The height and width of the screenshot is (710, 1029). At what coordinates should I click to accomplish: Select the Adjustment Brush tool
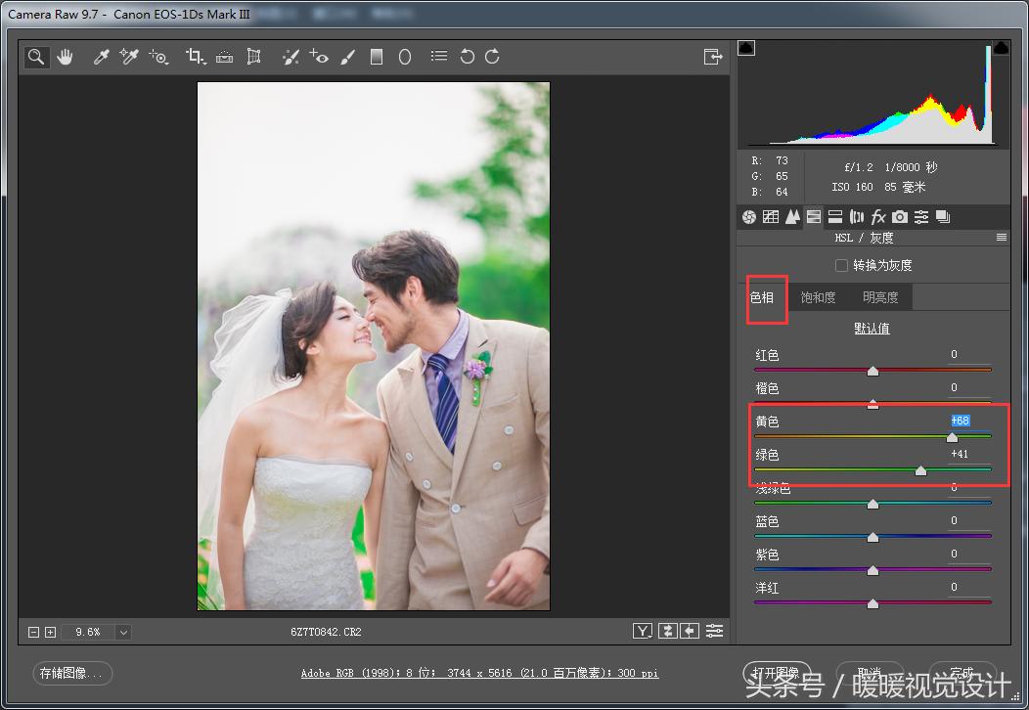point(347,57)
